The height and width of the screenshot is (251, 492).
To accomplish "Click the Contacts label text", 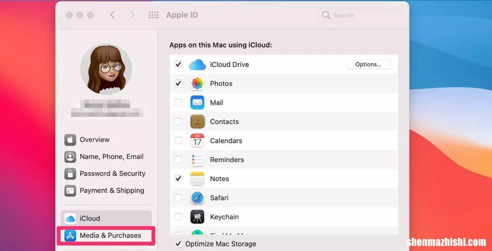I will 225,122.
